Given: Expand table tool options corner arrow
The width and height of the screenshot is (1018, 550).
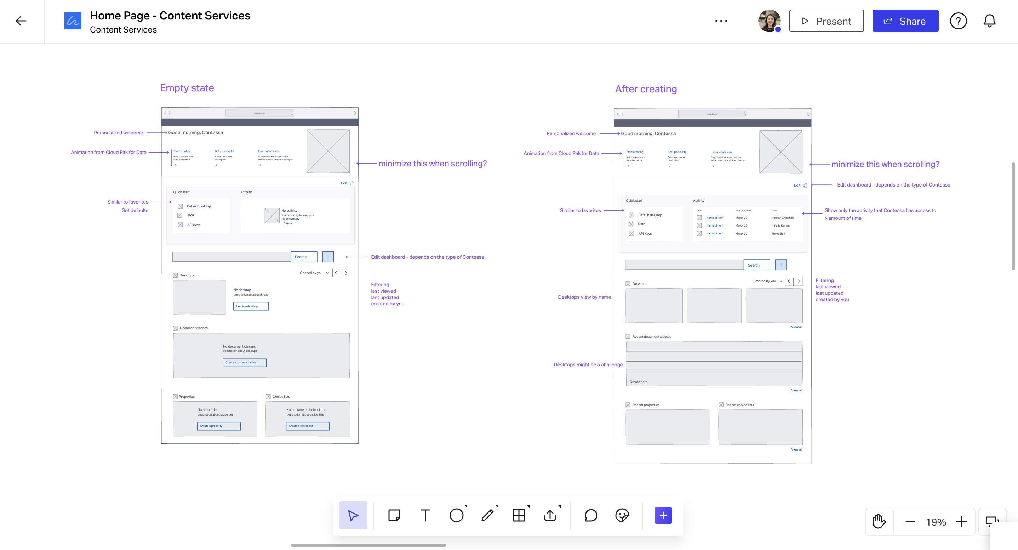Looking at the screenshot, I should (x=528, y=506).
